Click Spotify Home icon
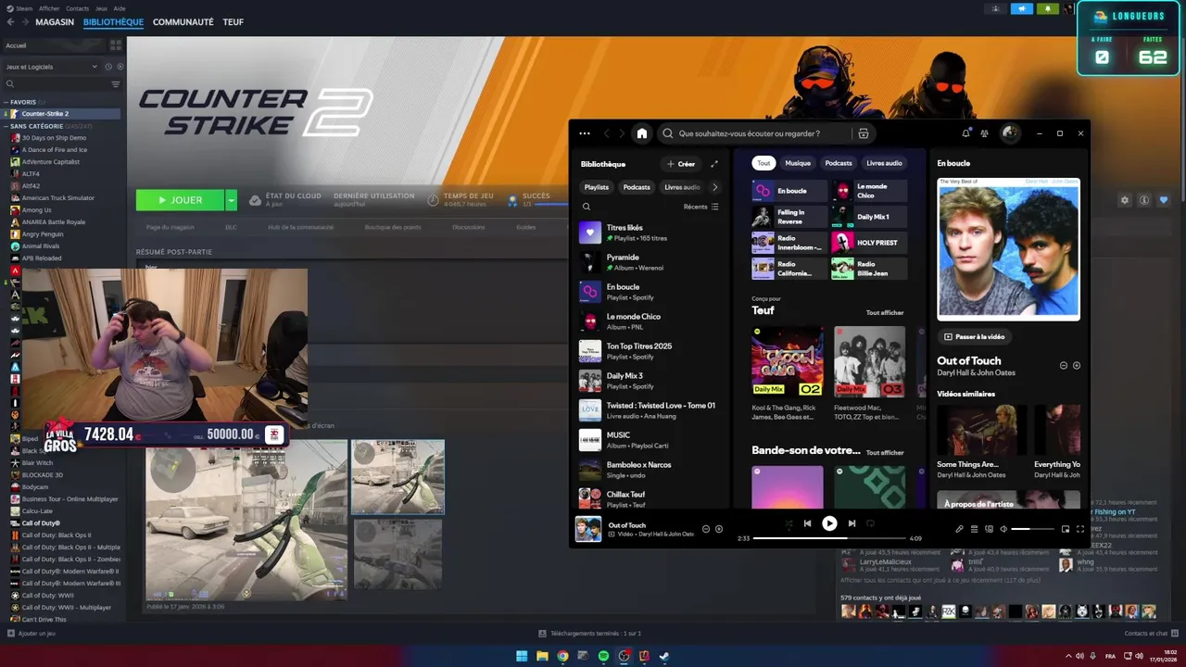The width and height of the screenshot is (1186, 667). click(641, 133)
